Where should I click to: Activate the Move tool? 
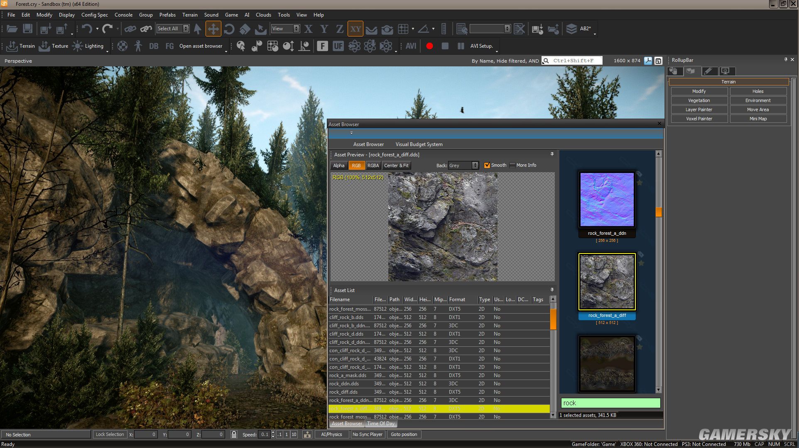[x=213, y=29]
